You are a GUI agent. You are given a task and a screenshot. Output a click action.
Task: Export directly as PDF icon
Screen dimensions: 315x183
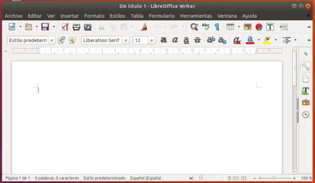pyautogui.click(x=65, y=27)
